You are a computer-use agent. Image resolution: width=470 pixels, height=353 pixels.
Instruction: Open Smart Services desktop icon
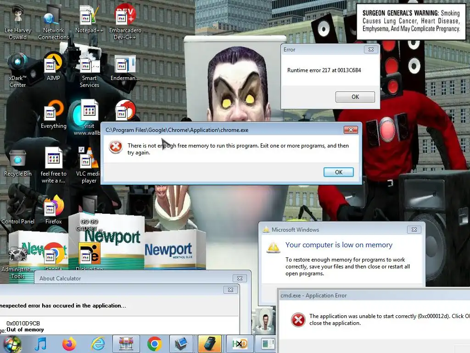(89, 70)
